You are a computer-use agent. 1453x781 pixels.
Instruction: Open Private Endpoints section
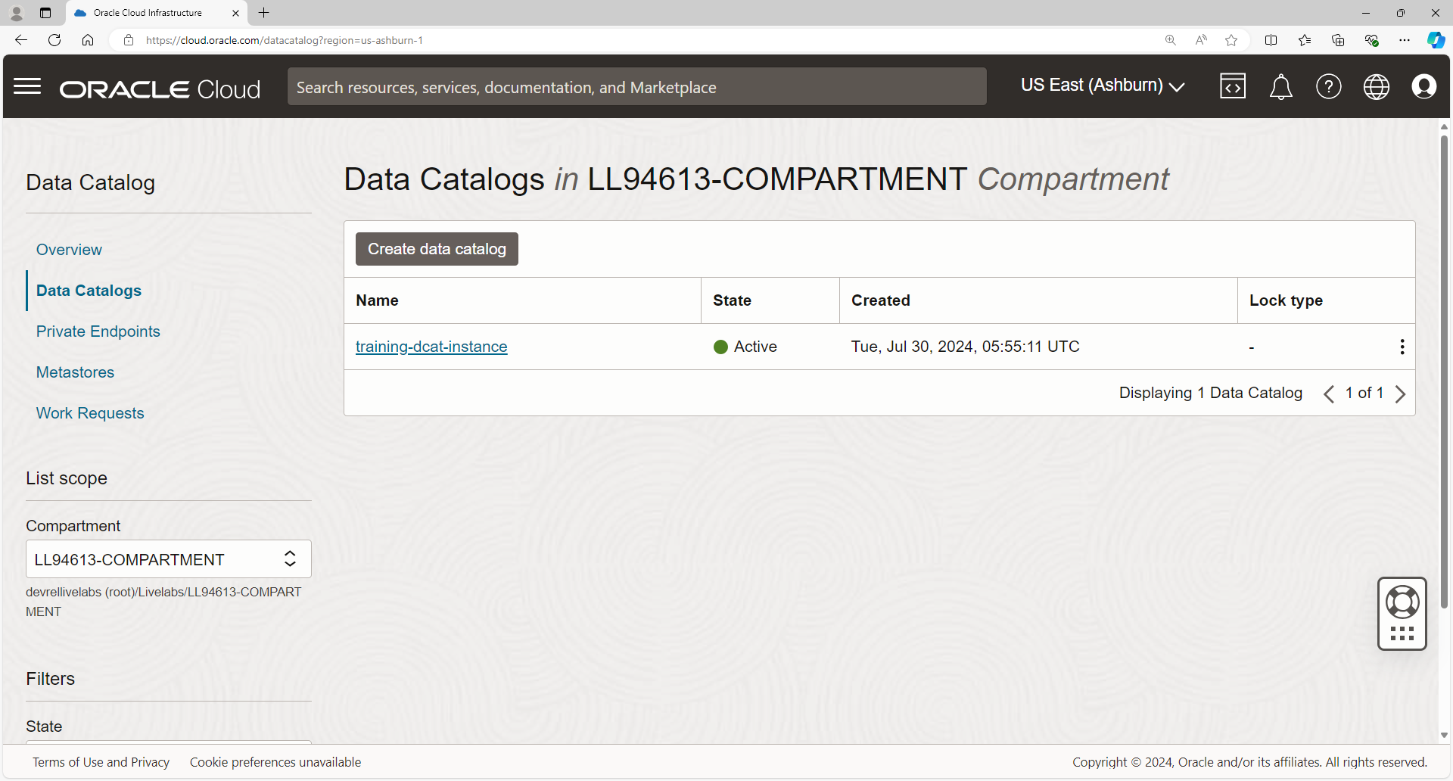98,331
